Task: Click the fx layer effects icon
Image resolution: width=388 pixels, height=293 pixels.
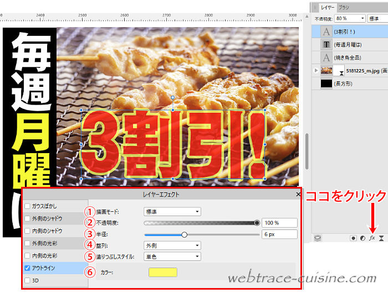Action: [x=372, y=238]
